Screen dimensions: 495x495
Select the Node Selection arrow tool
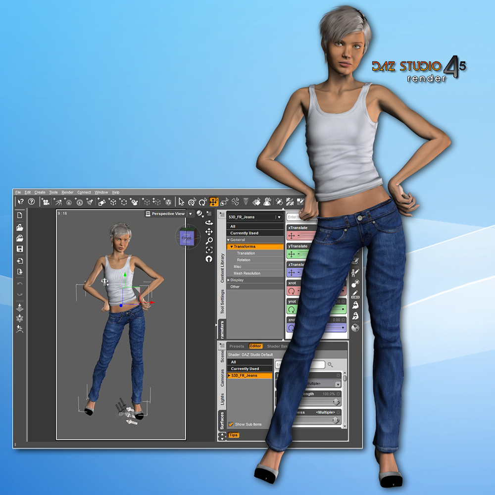coord(181,202)
